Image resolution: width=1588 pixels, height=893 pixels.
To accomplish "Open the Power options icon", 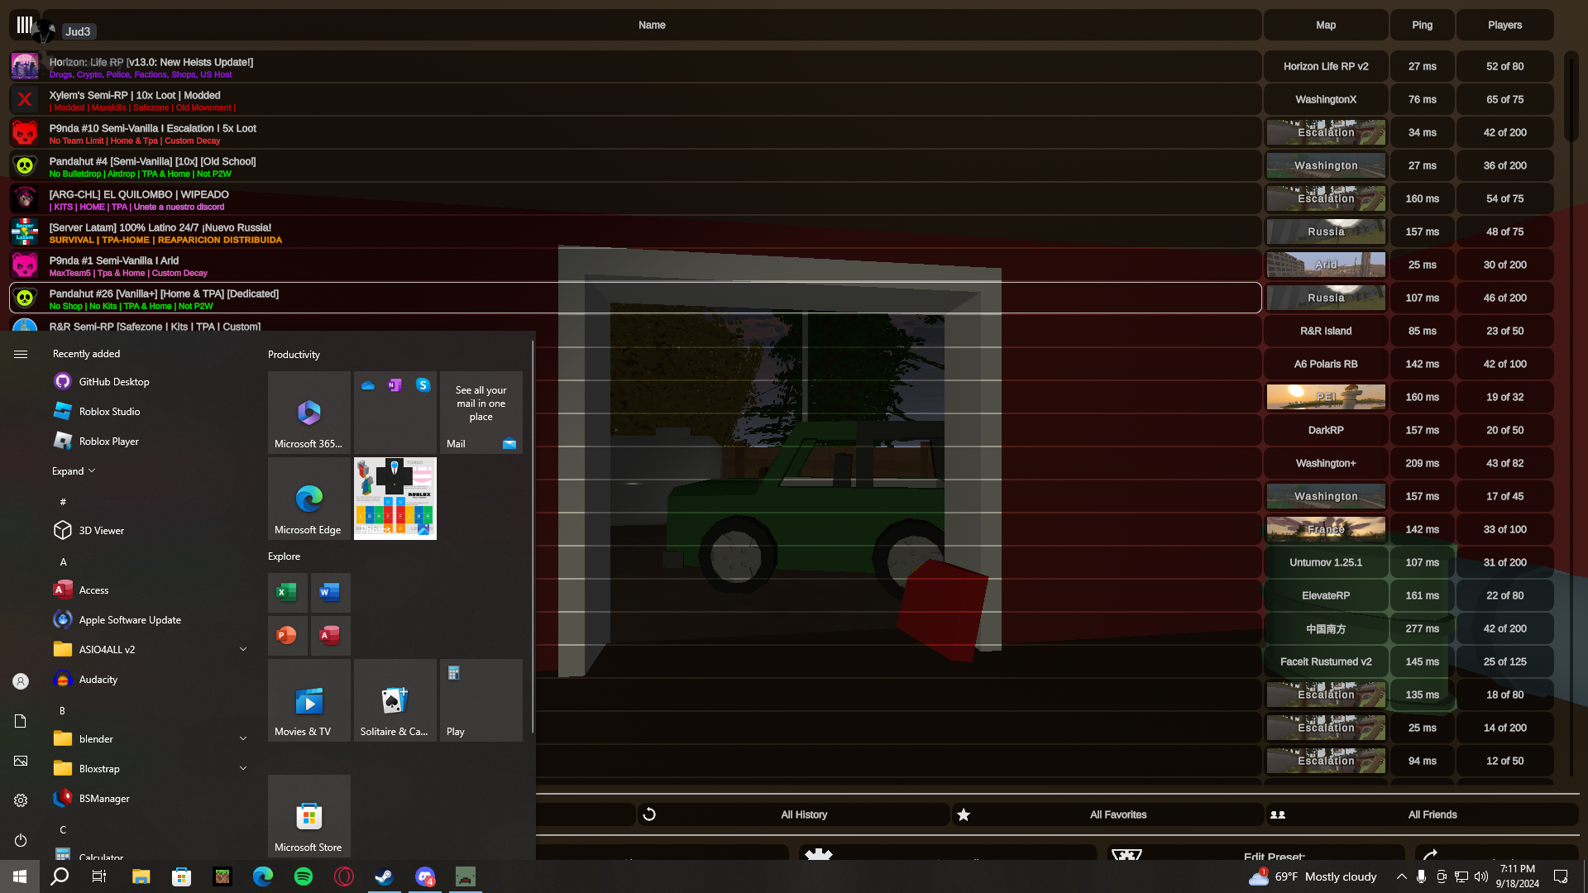I will click(21, 840).
